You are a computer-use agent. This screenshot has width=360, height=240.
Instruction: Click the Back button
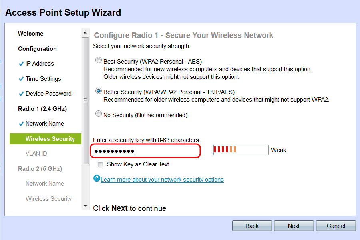pos(252,226)
